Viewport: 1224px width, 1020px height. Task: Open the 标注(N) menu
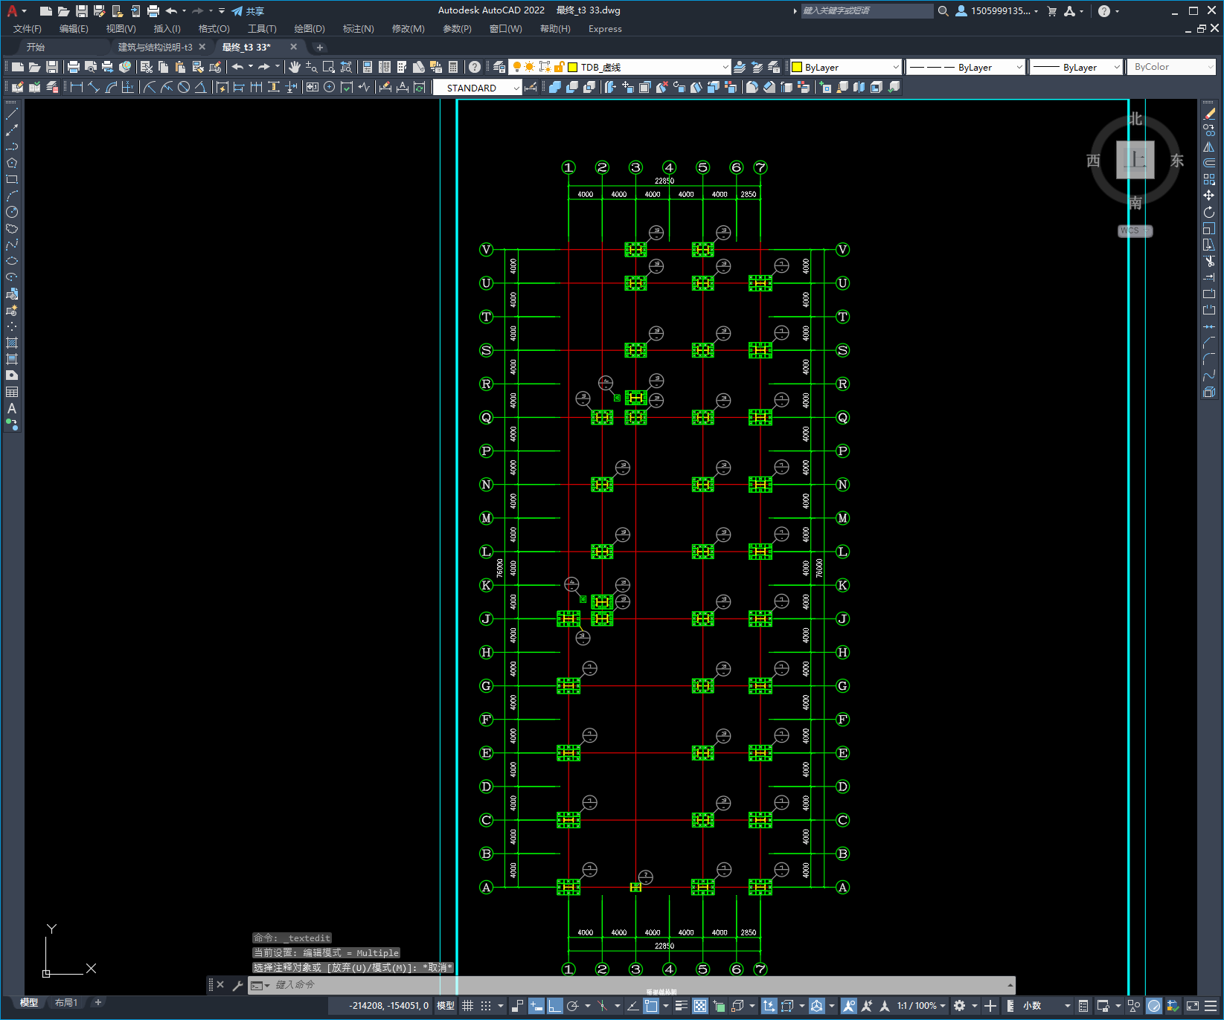[358, 29]
